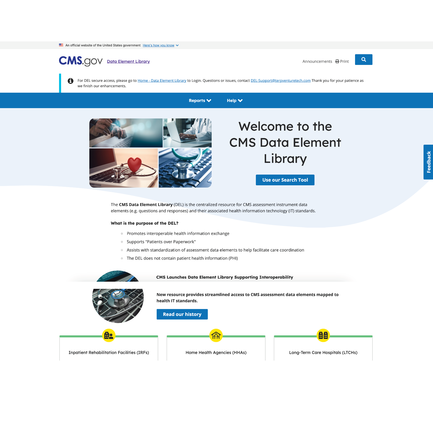Image resolution: width=433 pixels, height=433 pixels.
Task: Open Home Health Agencies (HHAs) card
Action: (216, 348)
